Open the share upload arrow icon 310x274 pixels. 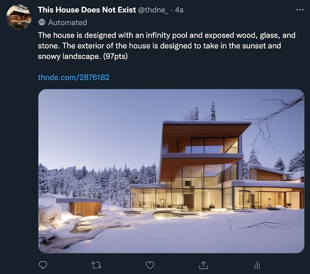tap(203, 265)
